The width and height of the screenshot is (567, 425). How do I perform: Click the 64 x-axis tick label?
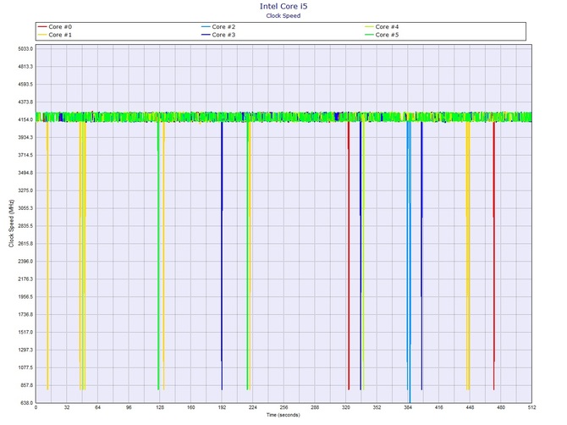tap(98, 407)
